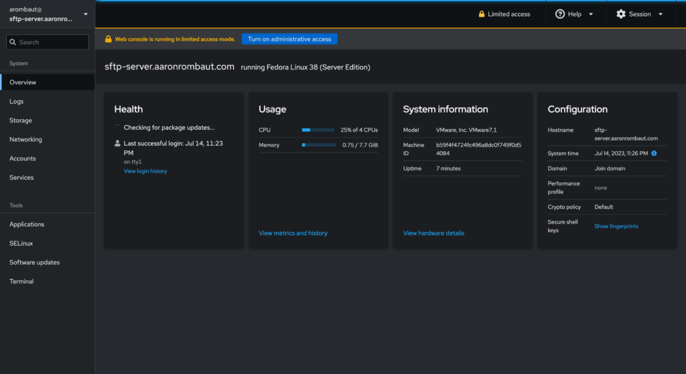The image size is (686, 374).
Task: Click the Help question mark icon
Action: pyautogui.click(x=560, y=14)
